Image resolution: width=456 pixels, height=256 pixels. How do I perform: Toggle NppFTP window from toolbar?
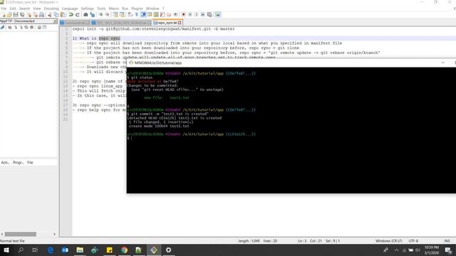217,14
